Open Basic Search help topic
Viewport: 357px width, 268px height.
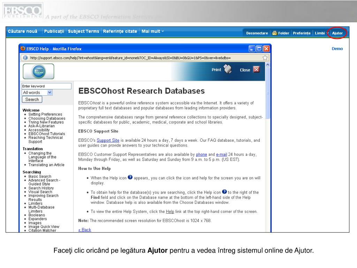click(x=40, y=176)
